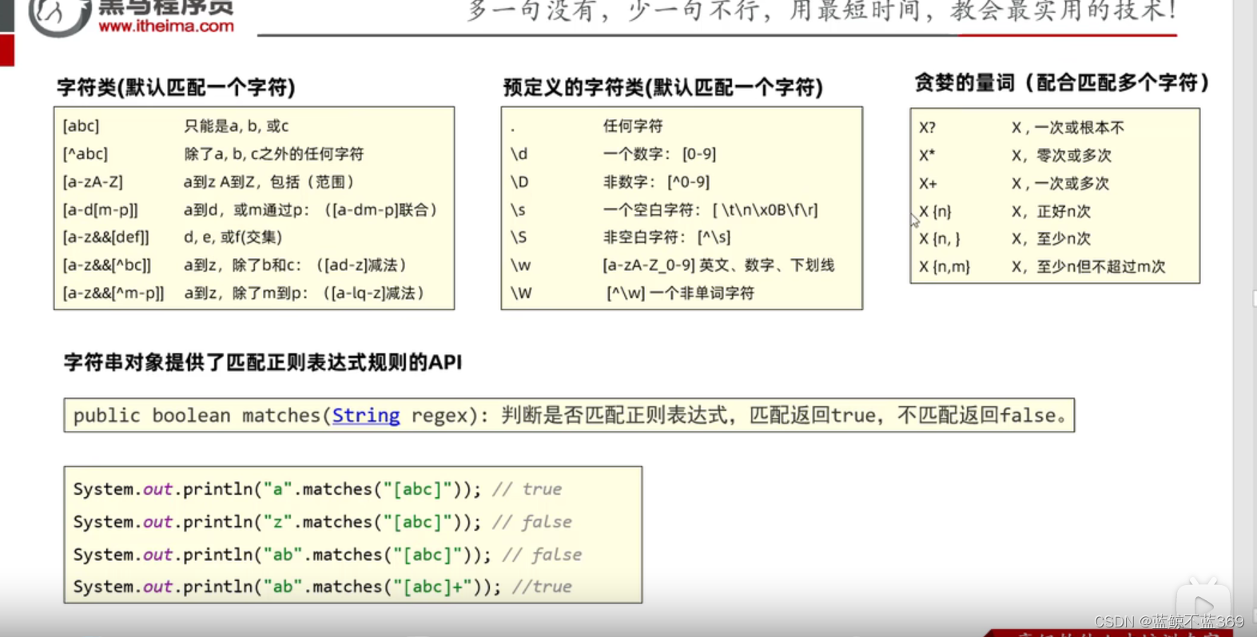Image resolution: width=1257 pixels, height=637 pixels.
Task: Select the heading 预定义的字符类(默认匹配一个字符)
Action: pyautogui.click(x=663, y=87)
